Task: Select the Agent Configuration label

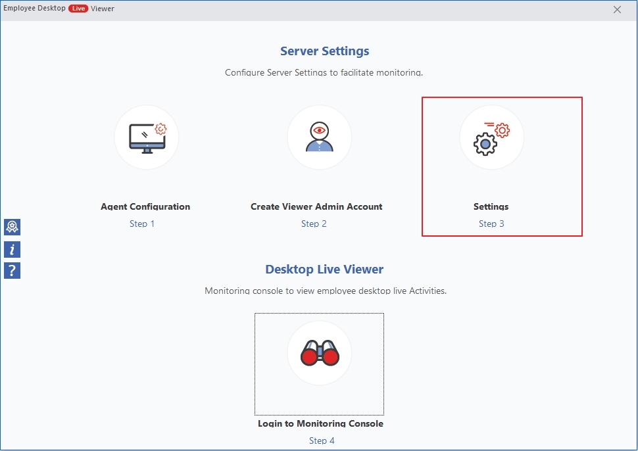Action: point(145,206)
